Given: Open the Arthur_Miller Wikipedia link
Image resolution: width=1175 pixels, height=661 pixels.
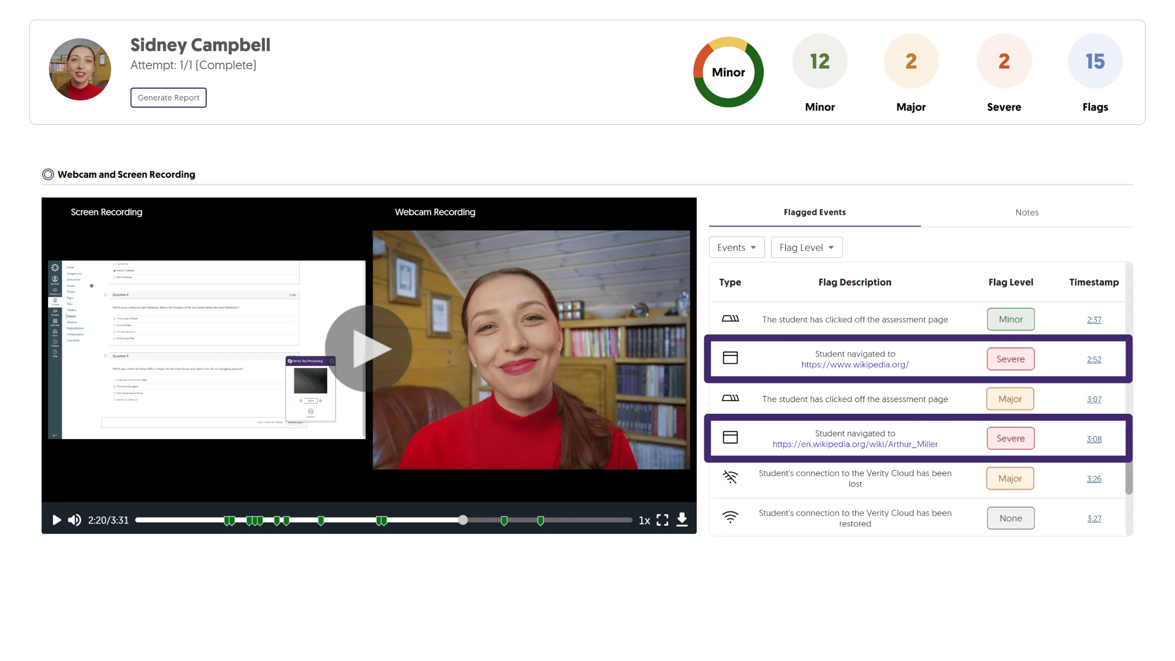Looking at the screenshot, I should click(x=855, y=444).
